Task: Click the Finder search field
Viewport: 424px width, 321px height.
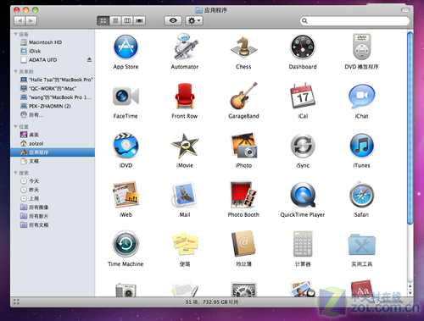Action: (x=354, y=20)
